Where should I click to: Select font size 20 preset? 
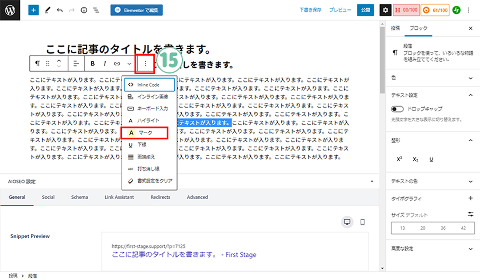423,228
